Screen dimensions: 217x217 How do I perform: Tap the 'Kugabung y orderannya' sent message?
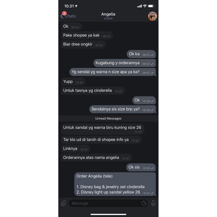(x=125, y=63)
